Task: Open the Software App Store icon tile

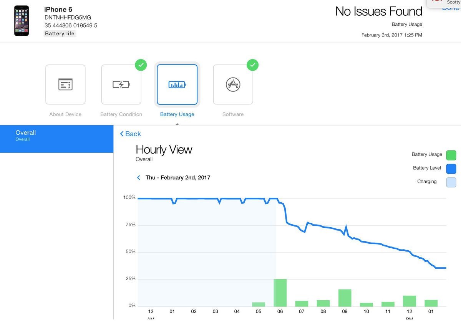Action: point(233,84)
